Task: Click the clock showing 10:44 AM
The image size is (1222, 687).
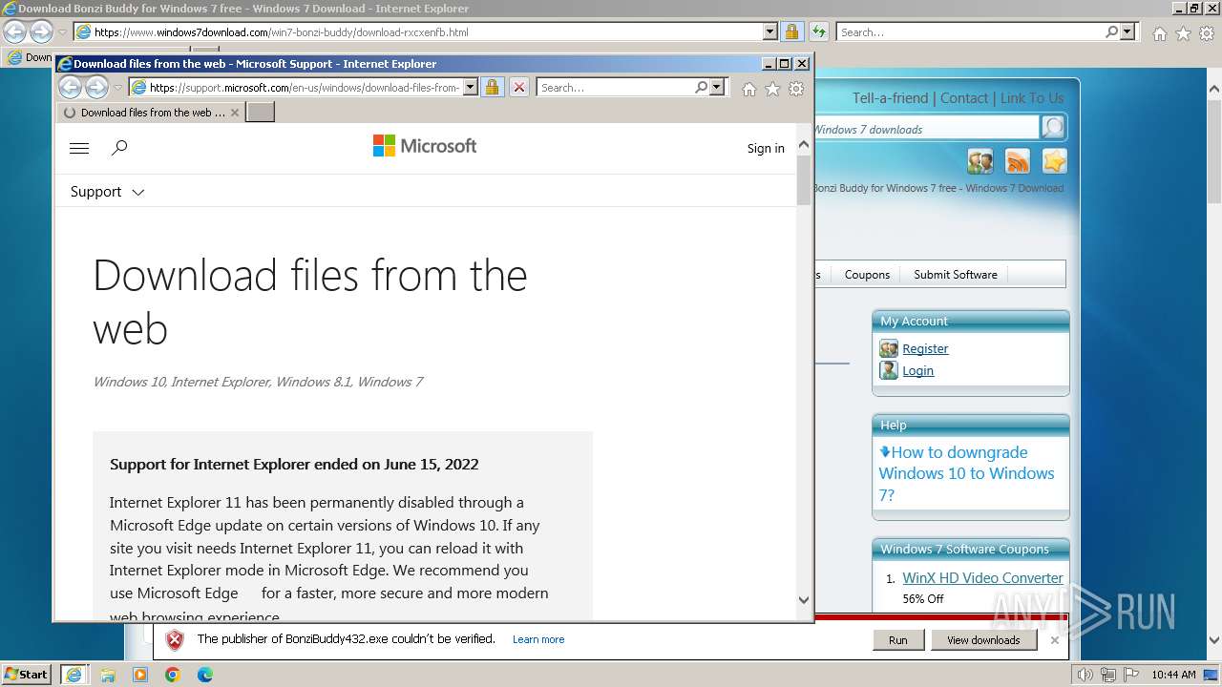Action: (x=1173, y=675)
